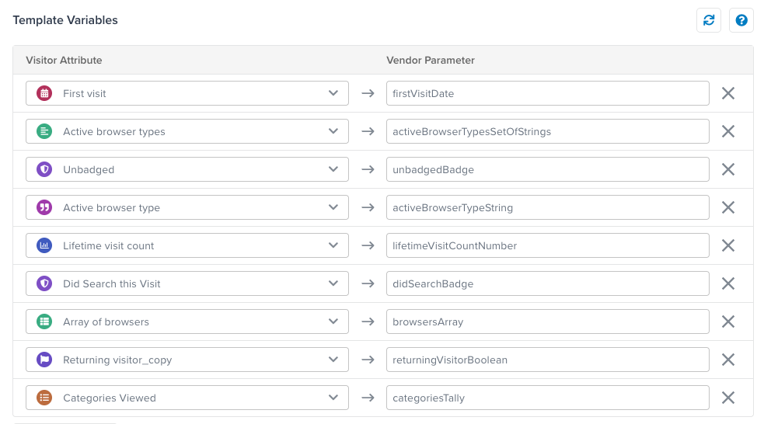This screenshot has height=424, width=764.
Task: Click the activeBrowserTypeString input field
Action: [x=548, y=207]
